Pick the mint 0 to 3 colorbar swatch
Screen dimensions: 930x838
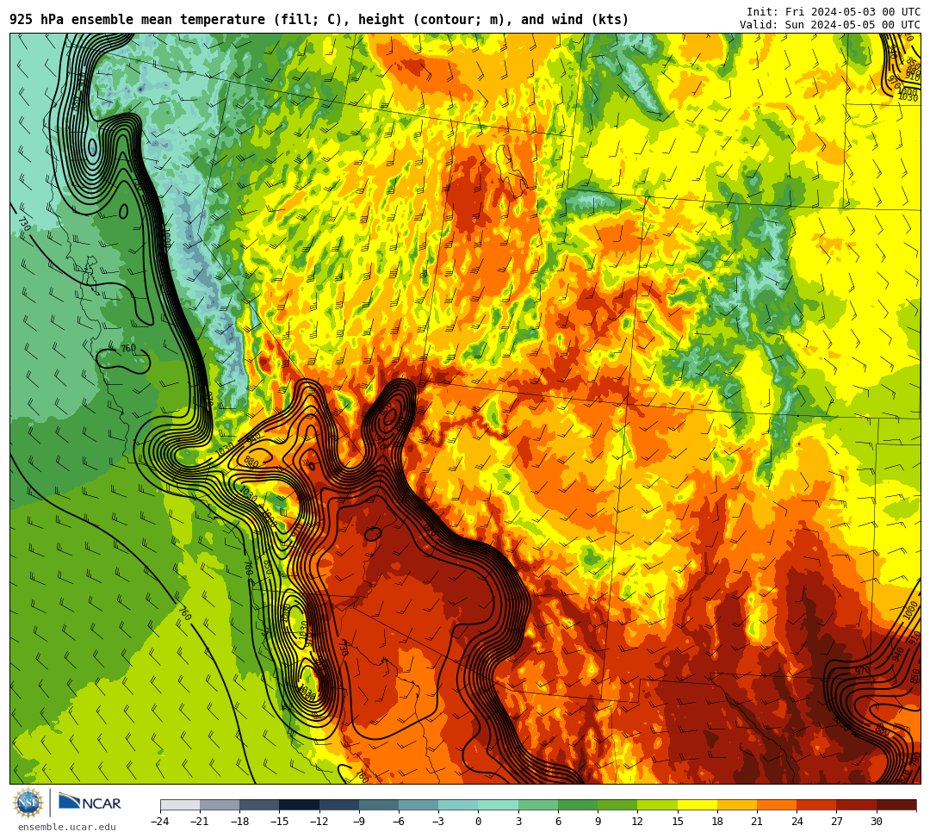(x=499, y=804)
